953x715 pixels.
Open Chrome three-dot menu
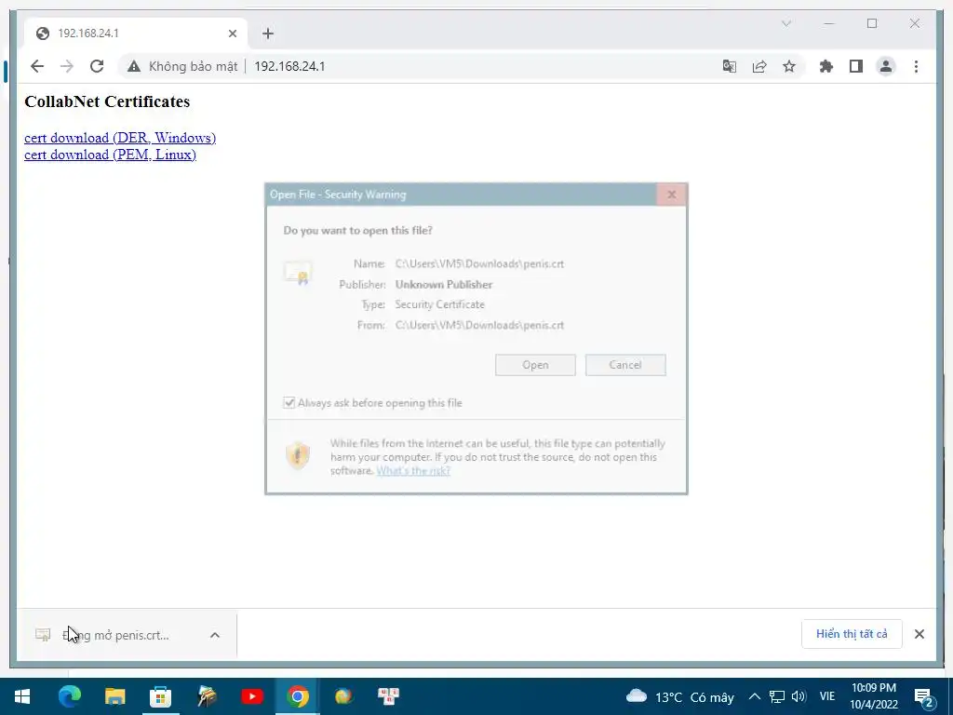pyautogui.click(x=916, y=66)
